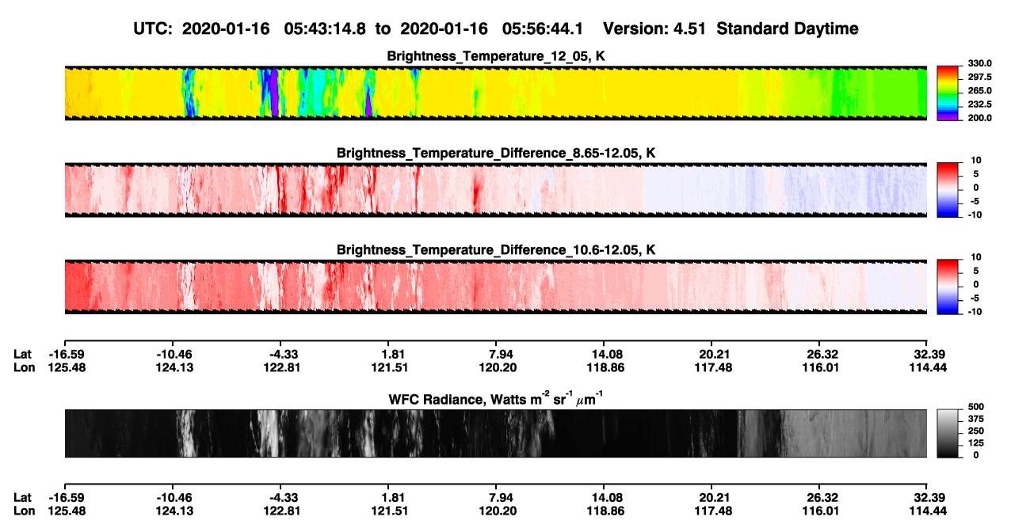Click the upper axis latitude label 7.94
The image size is (1030, 528).
495,354
